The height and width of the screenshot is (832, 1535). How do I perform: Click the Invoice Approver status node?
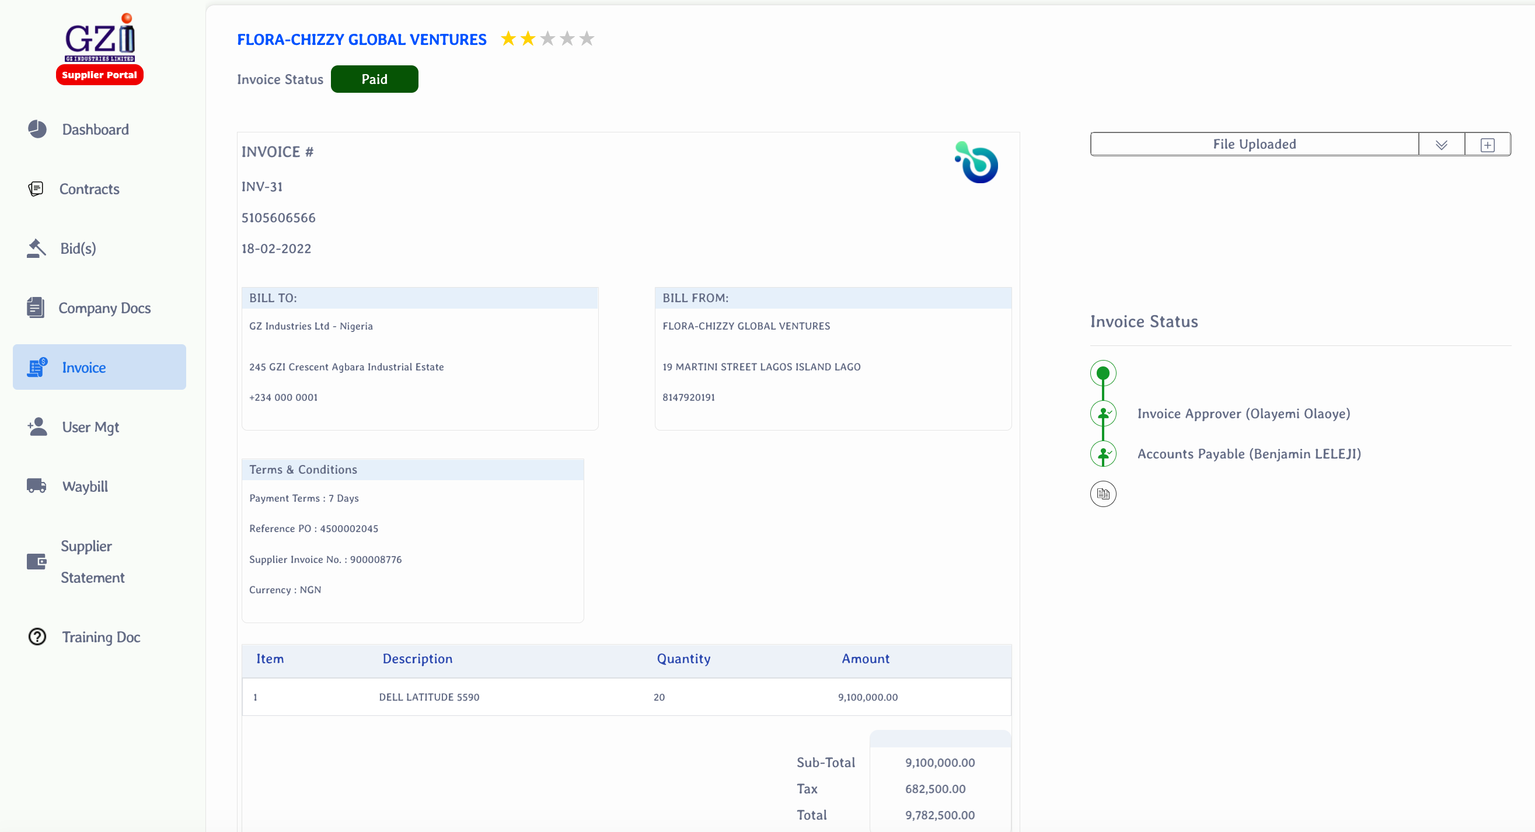1103,413
